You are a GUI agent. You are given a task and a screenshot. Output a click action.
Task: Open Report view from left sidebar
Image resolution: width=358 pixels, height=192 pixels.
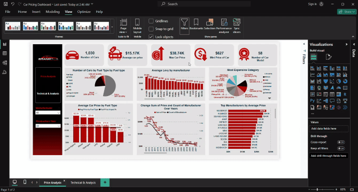(5, 44)
